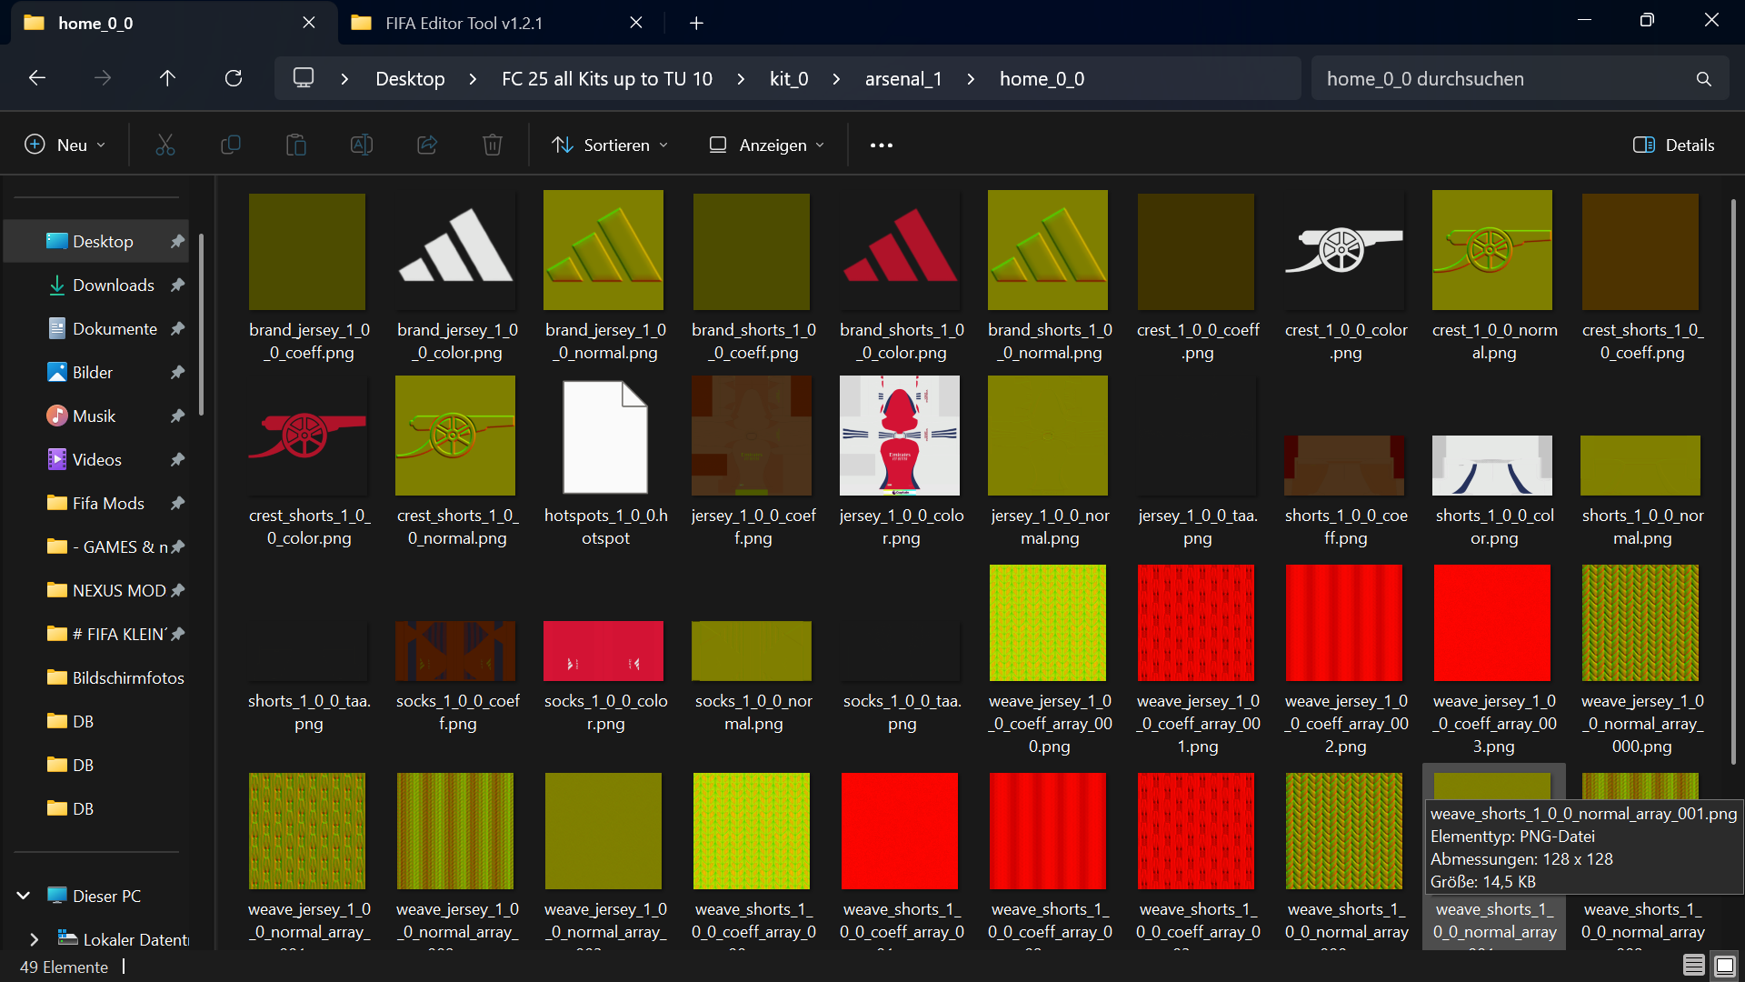Expand chevron after Desktop in breadcrumb
Image resolution: width=1745 pixels, height=982 pixels.
[473, 79]
